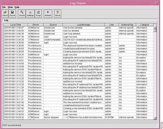This screenshot has width=163, height=129.
Task: Click the Purge toolbar icon
Action: coord(38,14)
